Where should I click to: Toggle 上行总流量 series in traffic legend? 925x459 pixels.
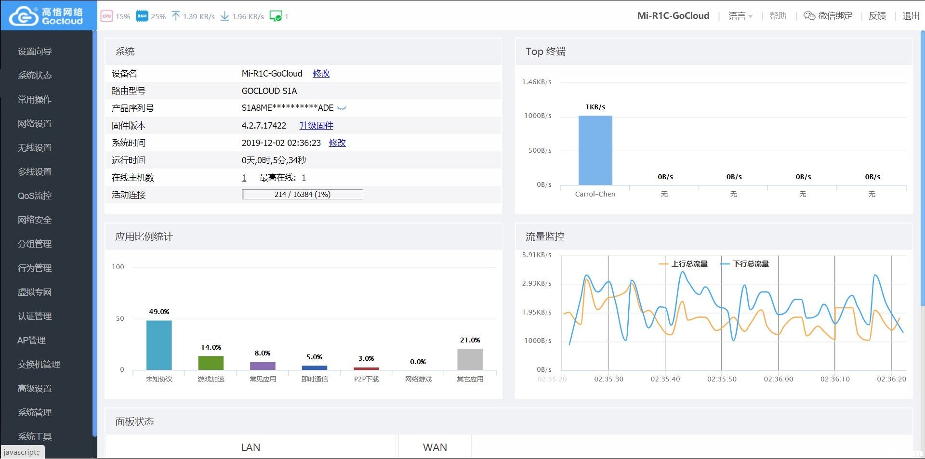click(683, 264)
